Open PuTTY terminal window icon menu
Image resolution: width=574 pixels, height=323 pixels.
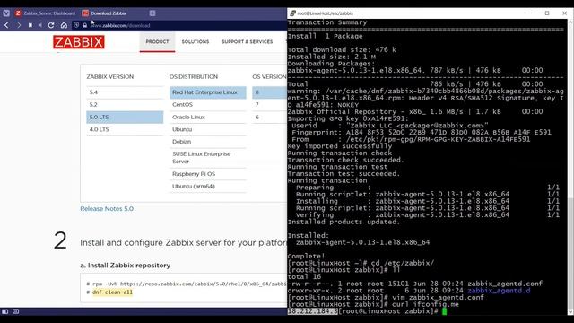(x=292, y=13)
